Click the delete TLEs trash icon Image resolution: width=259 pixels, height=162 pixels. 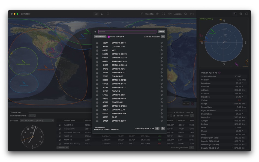[x=163, y=128]
